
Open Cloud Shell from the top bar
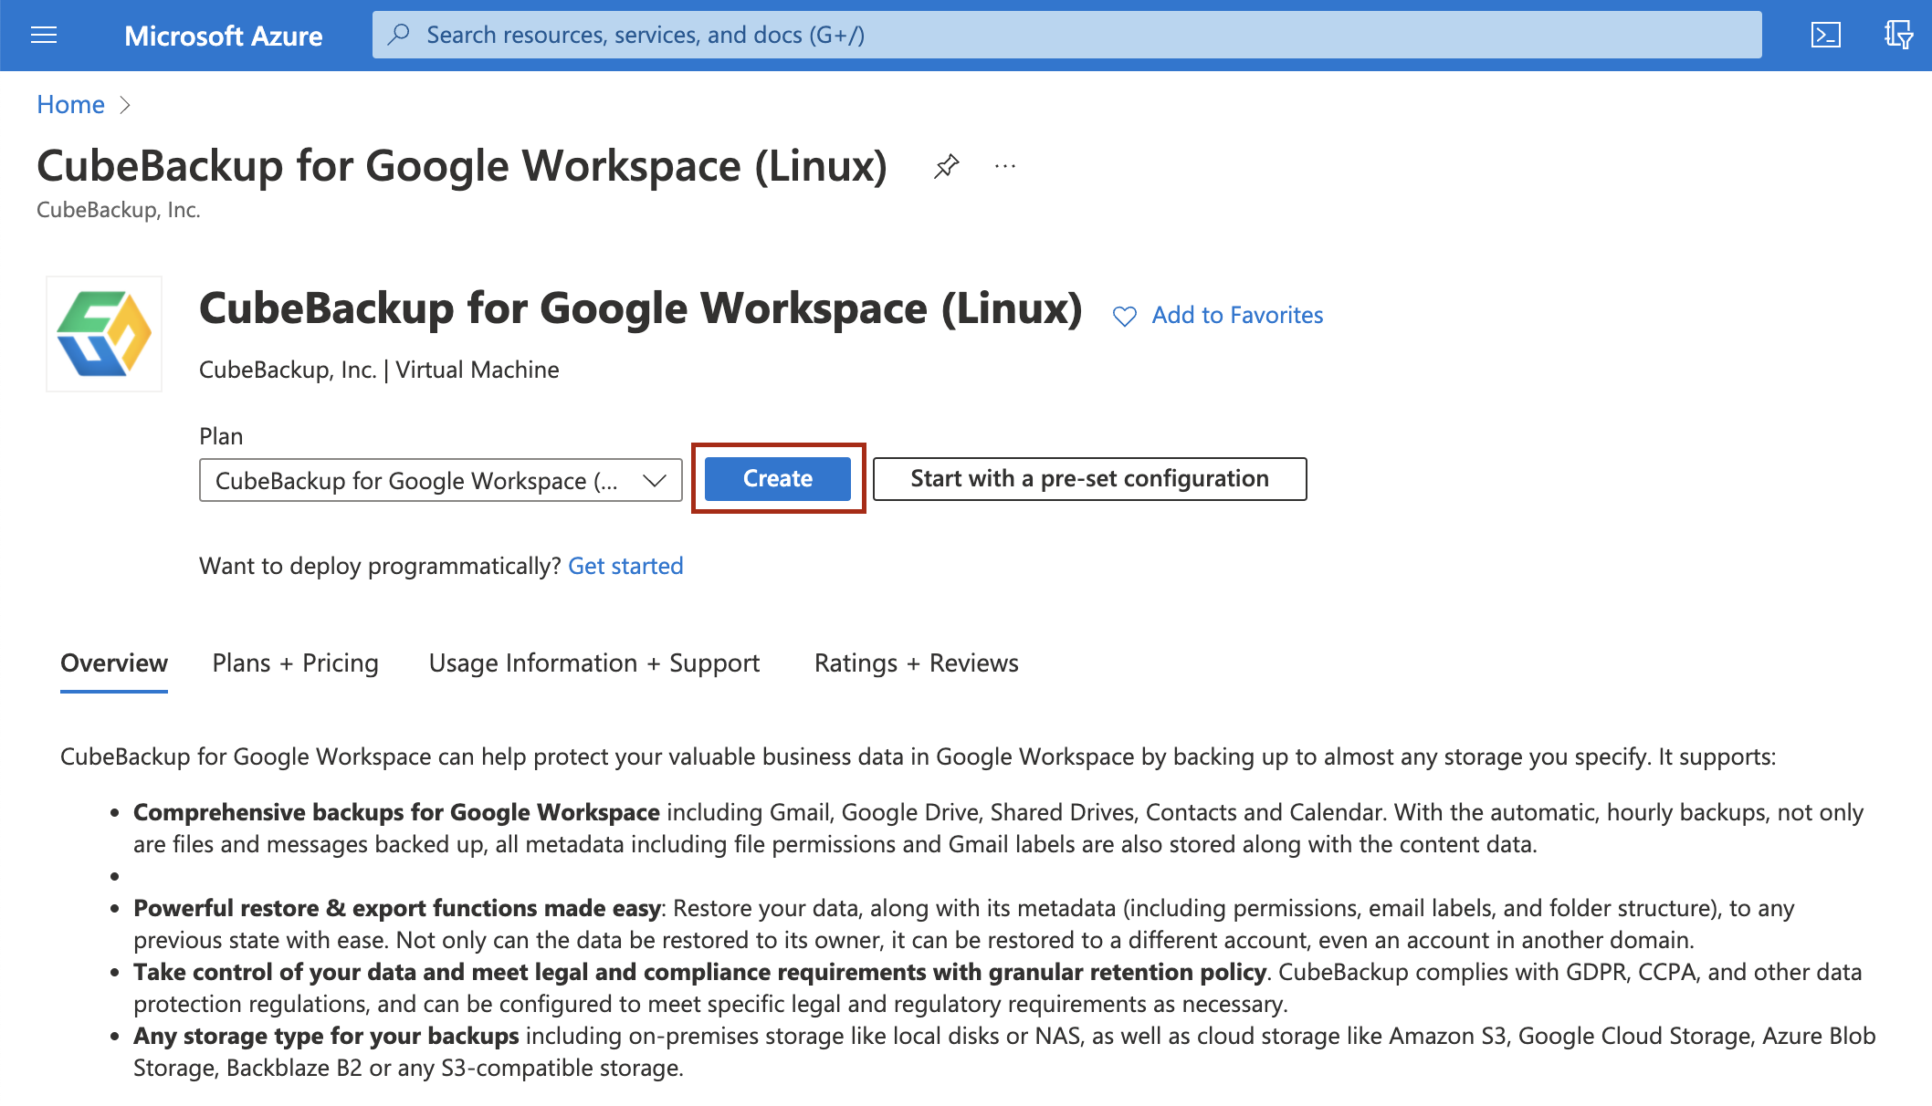tap(1825, 36)
